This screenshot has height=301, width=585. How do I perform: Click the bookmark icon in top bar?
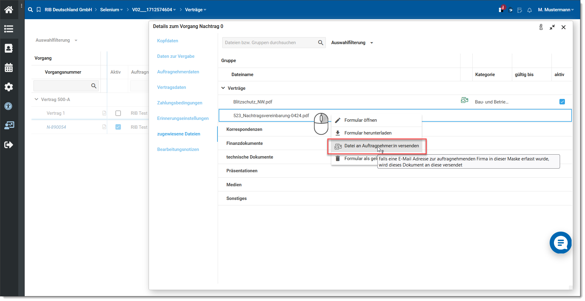(39, 10)
